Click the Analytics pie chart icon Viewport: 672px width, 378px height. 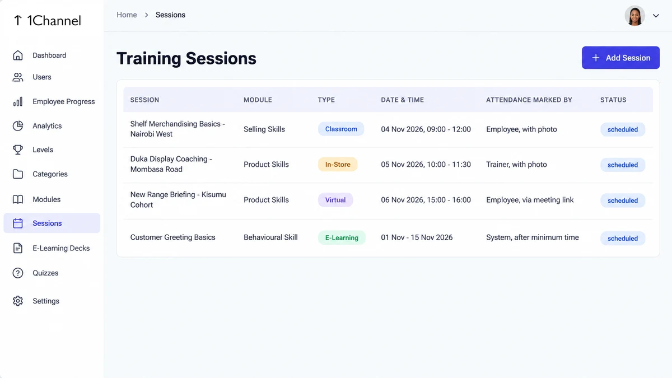coord(18,126)
